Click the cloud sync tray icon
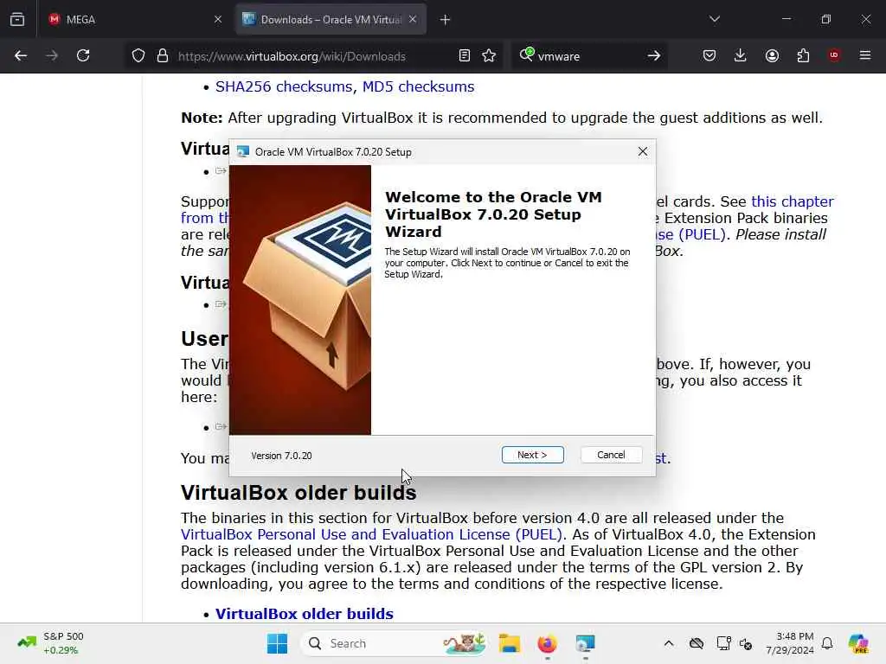Image resolution: width=886 pixels, height=664 pixels. pos(697,643)
